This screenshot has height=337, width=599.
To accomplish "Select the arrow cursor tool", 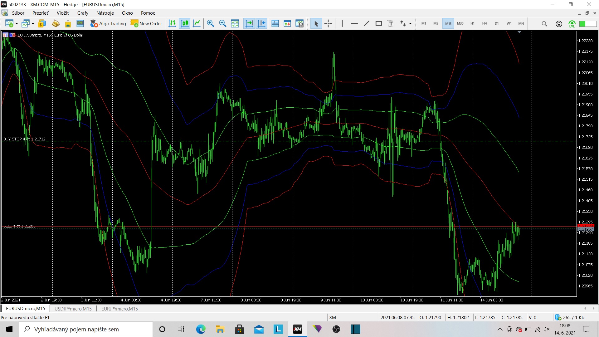I will pyautogui.click(x=316, y=23).
